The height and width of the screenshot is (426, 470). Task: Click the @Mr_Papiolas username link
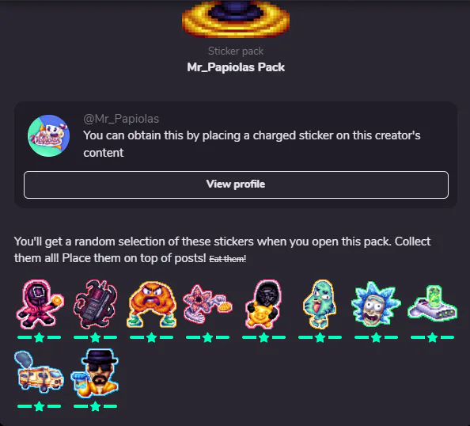[x=121, y=119]
